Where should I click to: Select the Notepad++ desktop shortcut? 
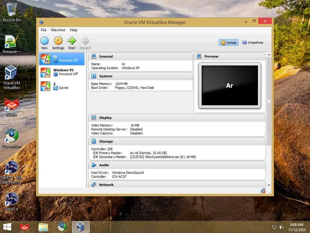[x=12, y=44]
